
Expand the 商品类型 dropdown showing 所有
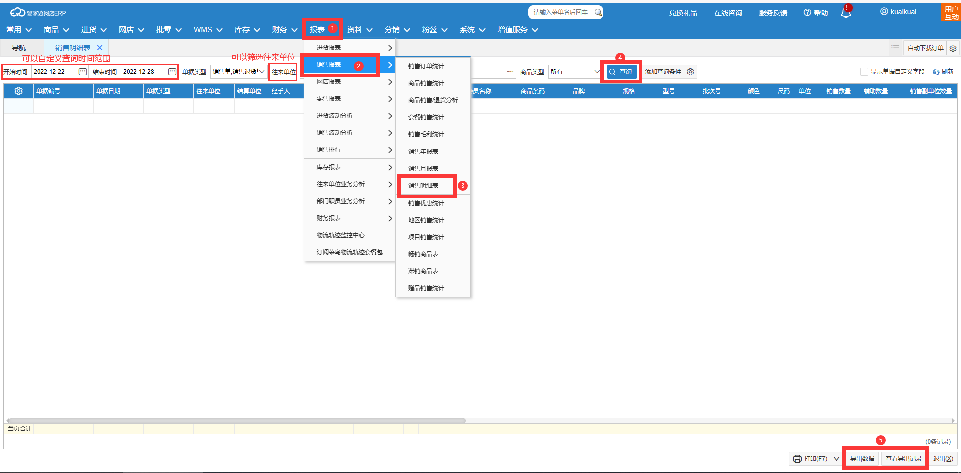(596, 72)
